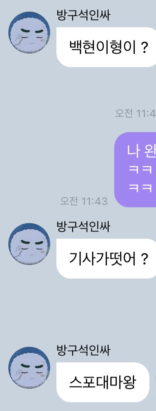The width and height of the screenshot is (156, 411).
Task: Open 방구석인싸 name label above 스포대마왕
Action: (83, 350)
